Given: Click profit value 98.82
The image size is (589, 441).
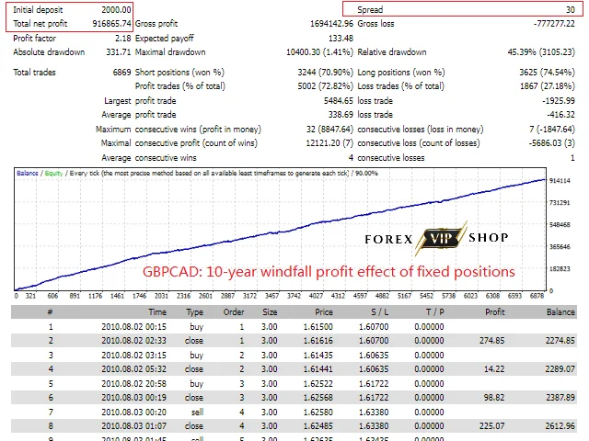Looking at the screenshot, I should tap(494, 398).
